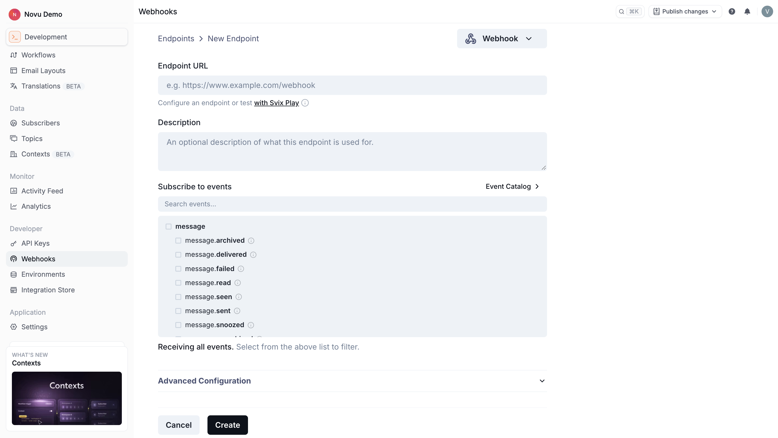Viewport: 778px width, 438px height.
Task: Show info tooltip for message.archived event
Action: pyautogui.click(x=251, y=241)
